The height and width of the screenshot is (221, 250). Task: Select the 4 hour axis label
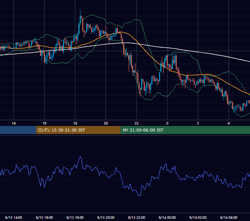[x=229, y=123]
